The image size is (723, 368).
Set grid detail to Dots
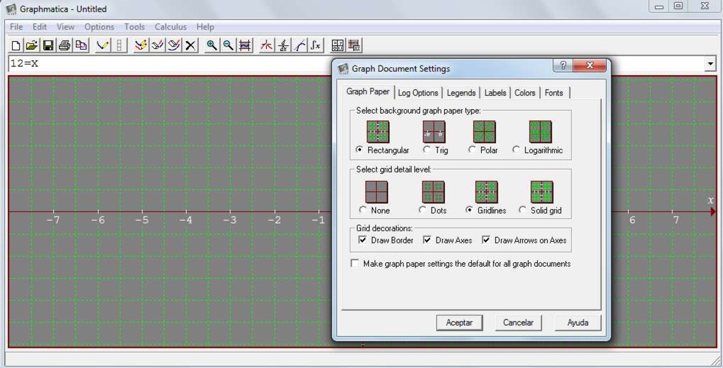pos(422,210)
